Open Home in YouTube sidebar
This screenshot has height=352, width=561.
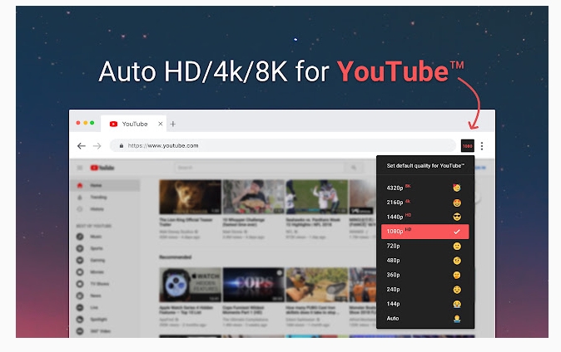(105, 185)
